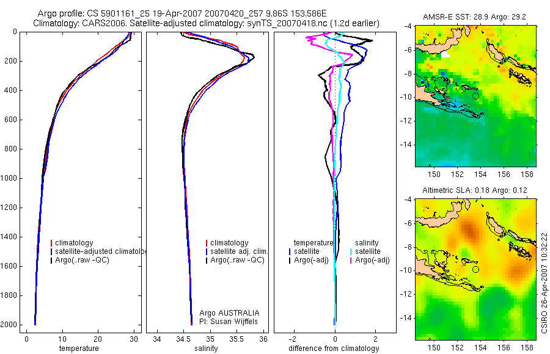Click the '-12' latitude tick on SLA map

pos(407,294)
